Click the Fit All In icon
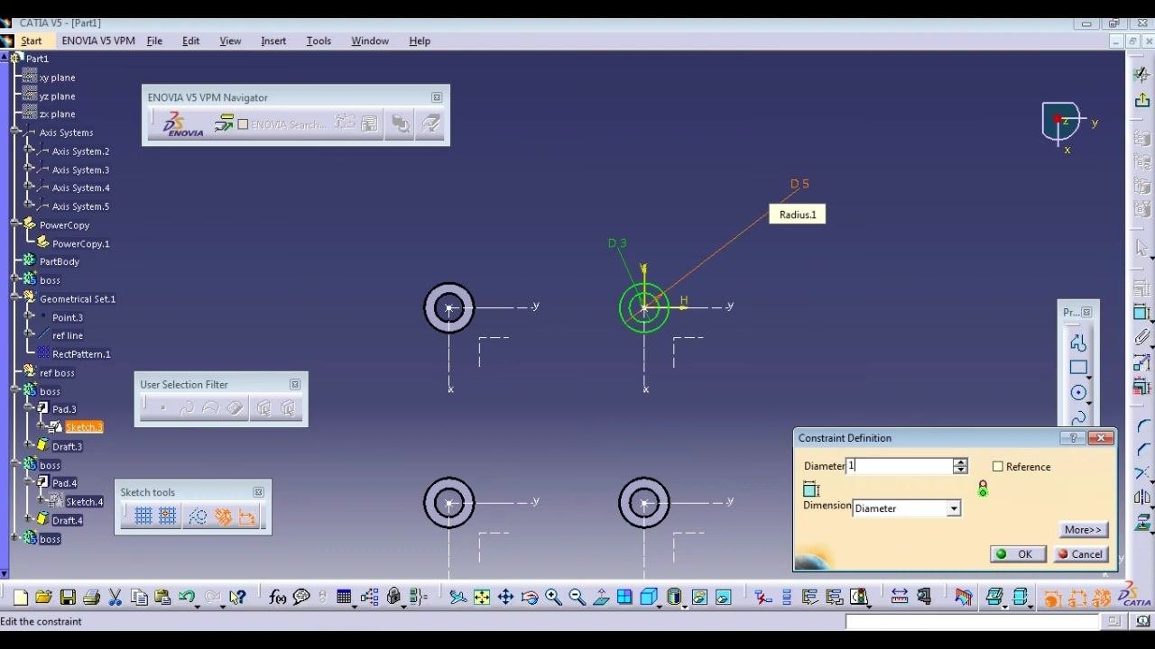The height and width of the screenshot is (649, 1155). [482, 597]
